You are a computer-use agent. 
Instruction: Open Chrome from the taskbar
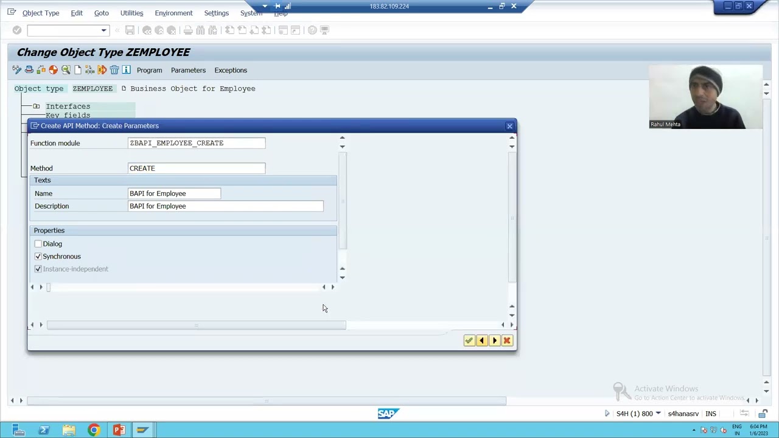pos(94,430)
